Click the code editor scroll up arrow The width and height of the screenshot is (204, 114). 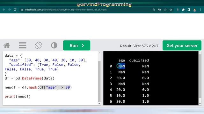click(x=99, y=53)
